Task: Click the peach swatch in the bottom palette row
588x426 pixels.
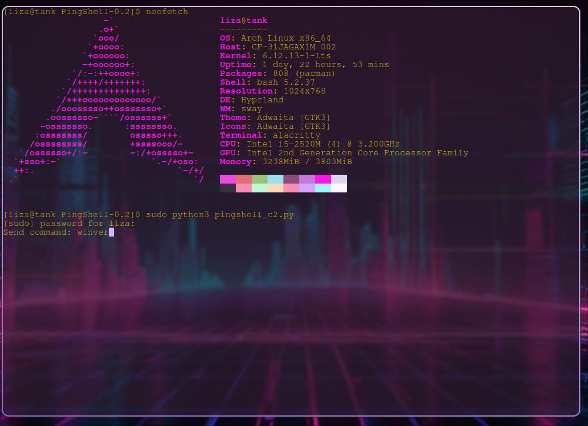Action: coord(275,188)
